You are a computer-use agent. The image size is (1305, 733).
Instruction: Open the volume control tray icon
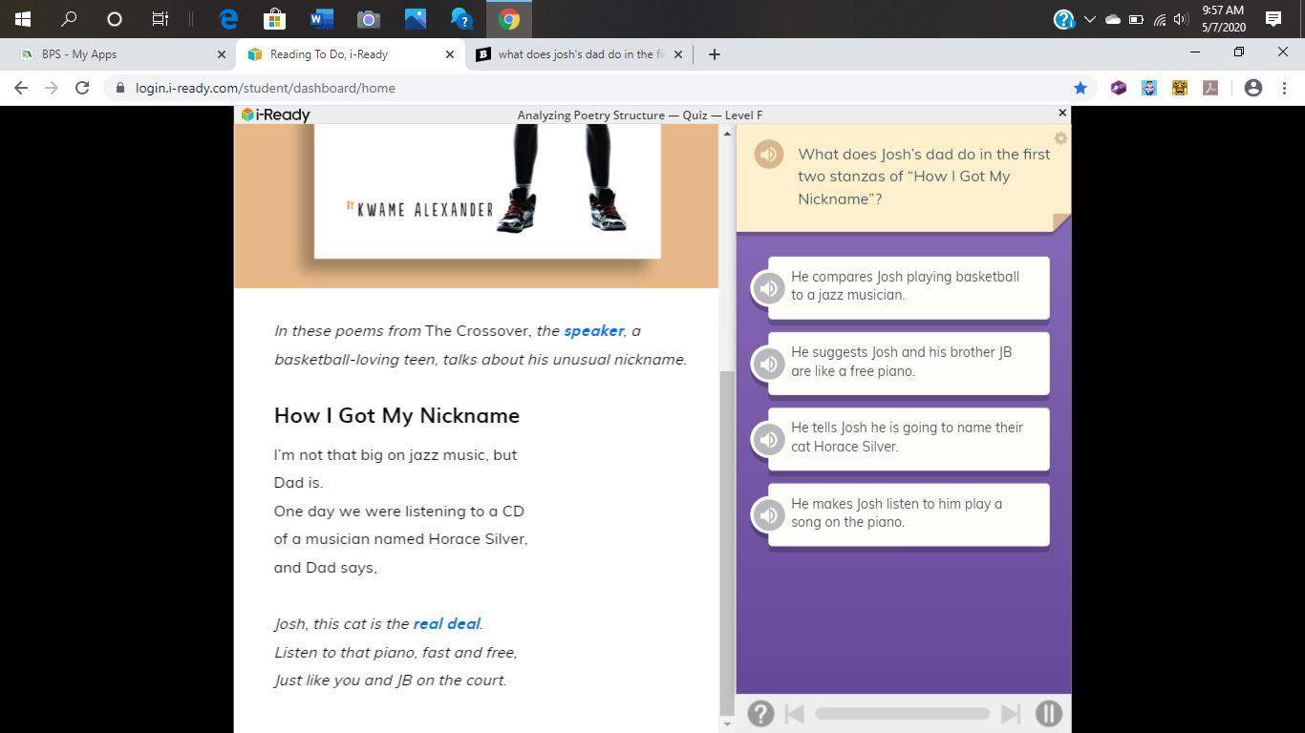(1181, 19)
